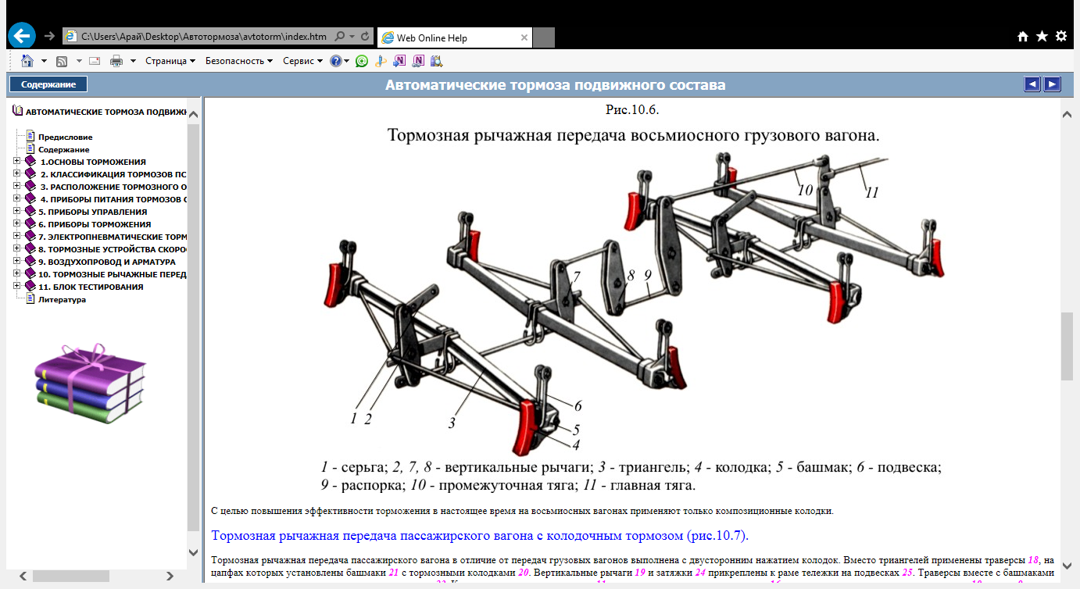Click the OneNote linked notes icon
The height and width of the screenshot is (589, 1080).
[419, 61]
